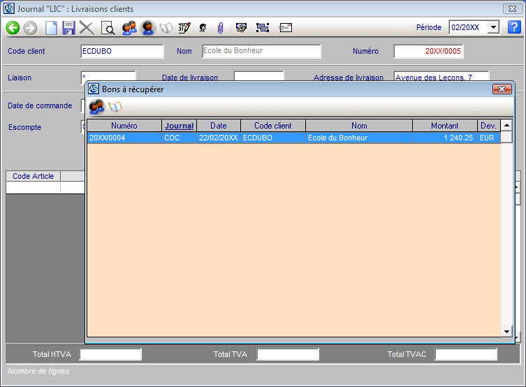Open the blue help question mark
526x387 pixels.
coord(514,27)
